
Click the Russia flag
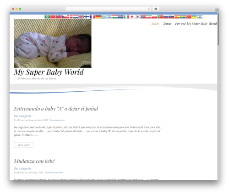[166, 17]
